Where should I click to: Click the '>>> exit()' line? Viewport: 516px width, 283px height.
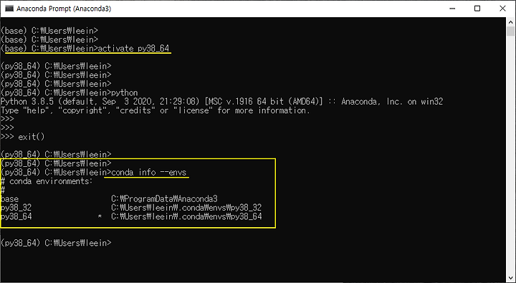coord(22,137)
